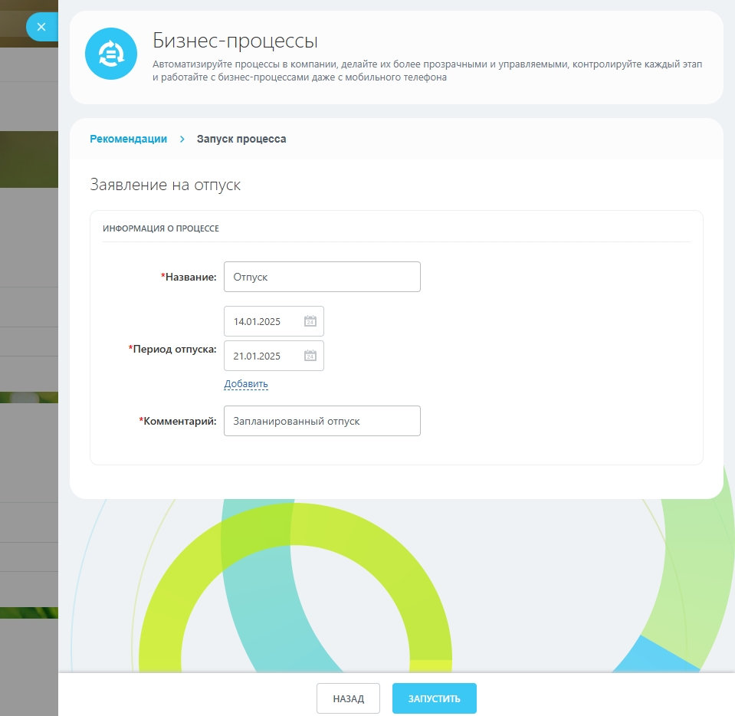The height and width of the screenshot is (716, 735).
Task: Select the Запуск процесса breadcrumb item
Action: 241,139
